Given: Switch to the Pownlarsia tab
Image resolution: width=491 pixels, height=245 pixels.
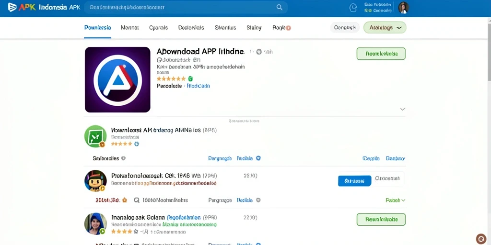Looking at the screenshot, I should click(x=97, y=27).
